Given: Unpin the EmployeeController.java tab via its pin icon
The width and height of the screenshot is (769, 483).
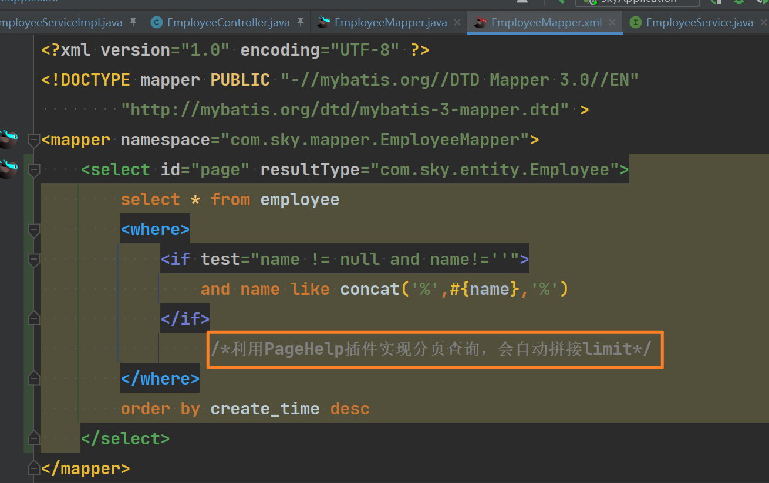Looking at the screenshot, I should (x=301, y=22).
